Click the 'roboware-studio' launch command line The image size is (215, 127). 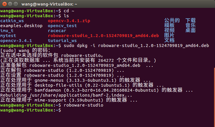coord(52,105)
